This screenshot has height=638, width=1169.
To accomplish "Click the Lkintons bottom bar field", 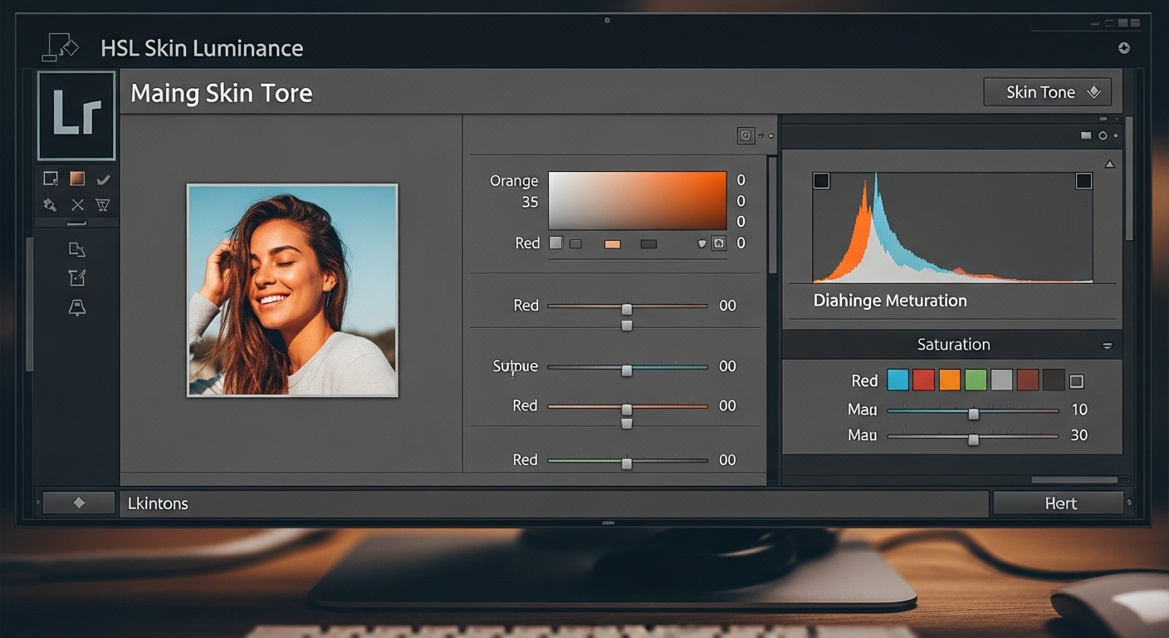I will point(554,503).
